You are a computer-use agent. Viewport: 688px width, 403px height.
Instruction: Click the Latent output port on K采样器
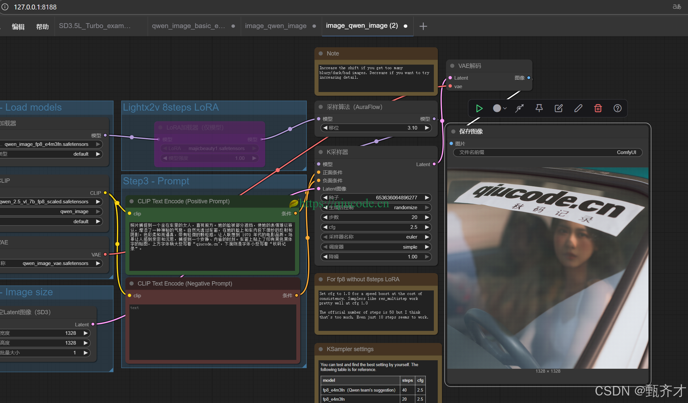(x=434, y=164)
